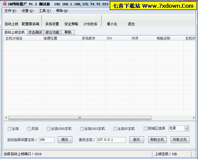Image resolution: width=198 pixels, height=159 pixels.
Task: Switch to the 攻击测试 tab
Action: click(x=35, y=32)
